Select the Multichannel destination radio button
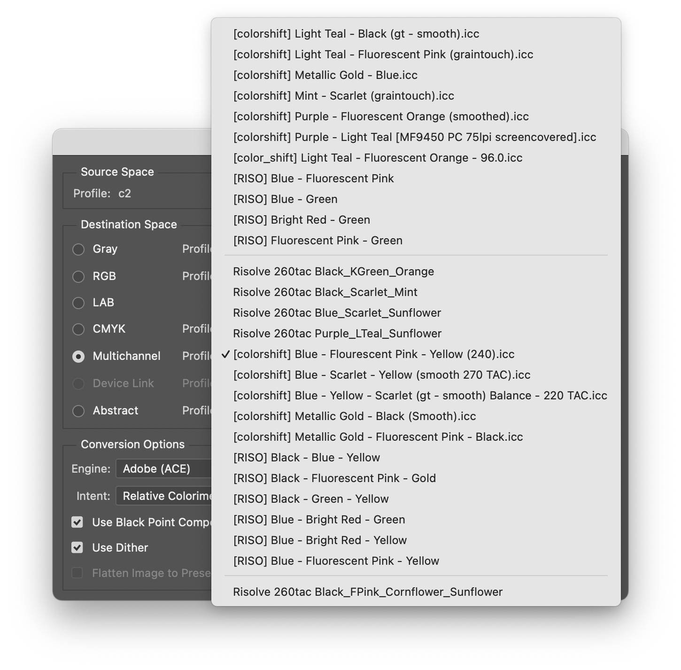Viewport: 681px width, 670px height. click(78, 356)
